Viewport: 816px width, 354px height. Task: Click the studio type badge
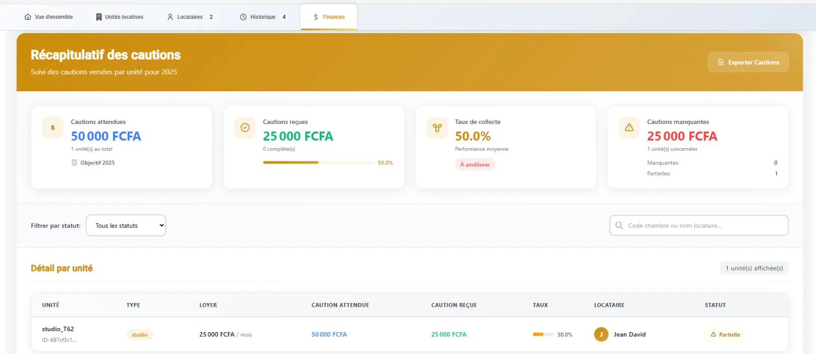click(140, 335)
